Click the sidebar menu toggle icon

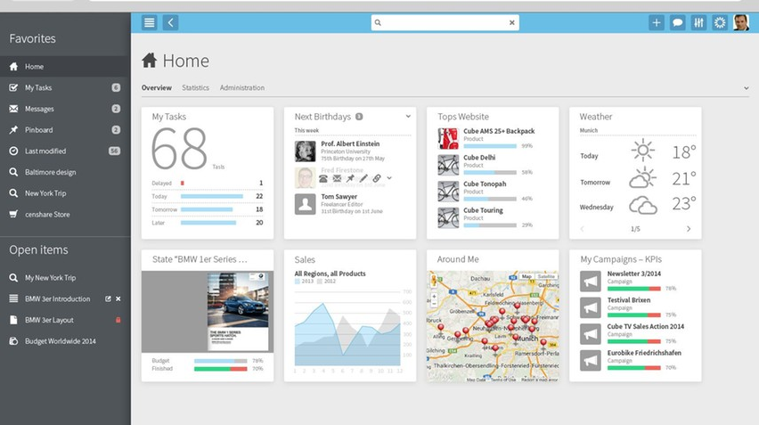pos(150,22)
